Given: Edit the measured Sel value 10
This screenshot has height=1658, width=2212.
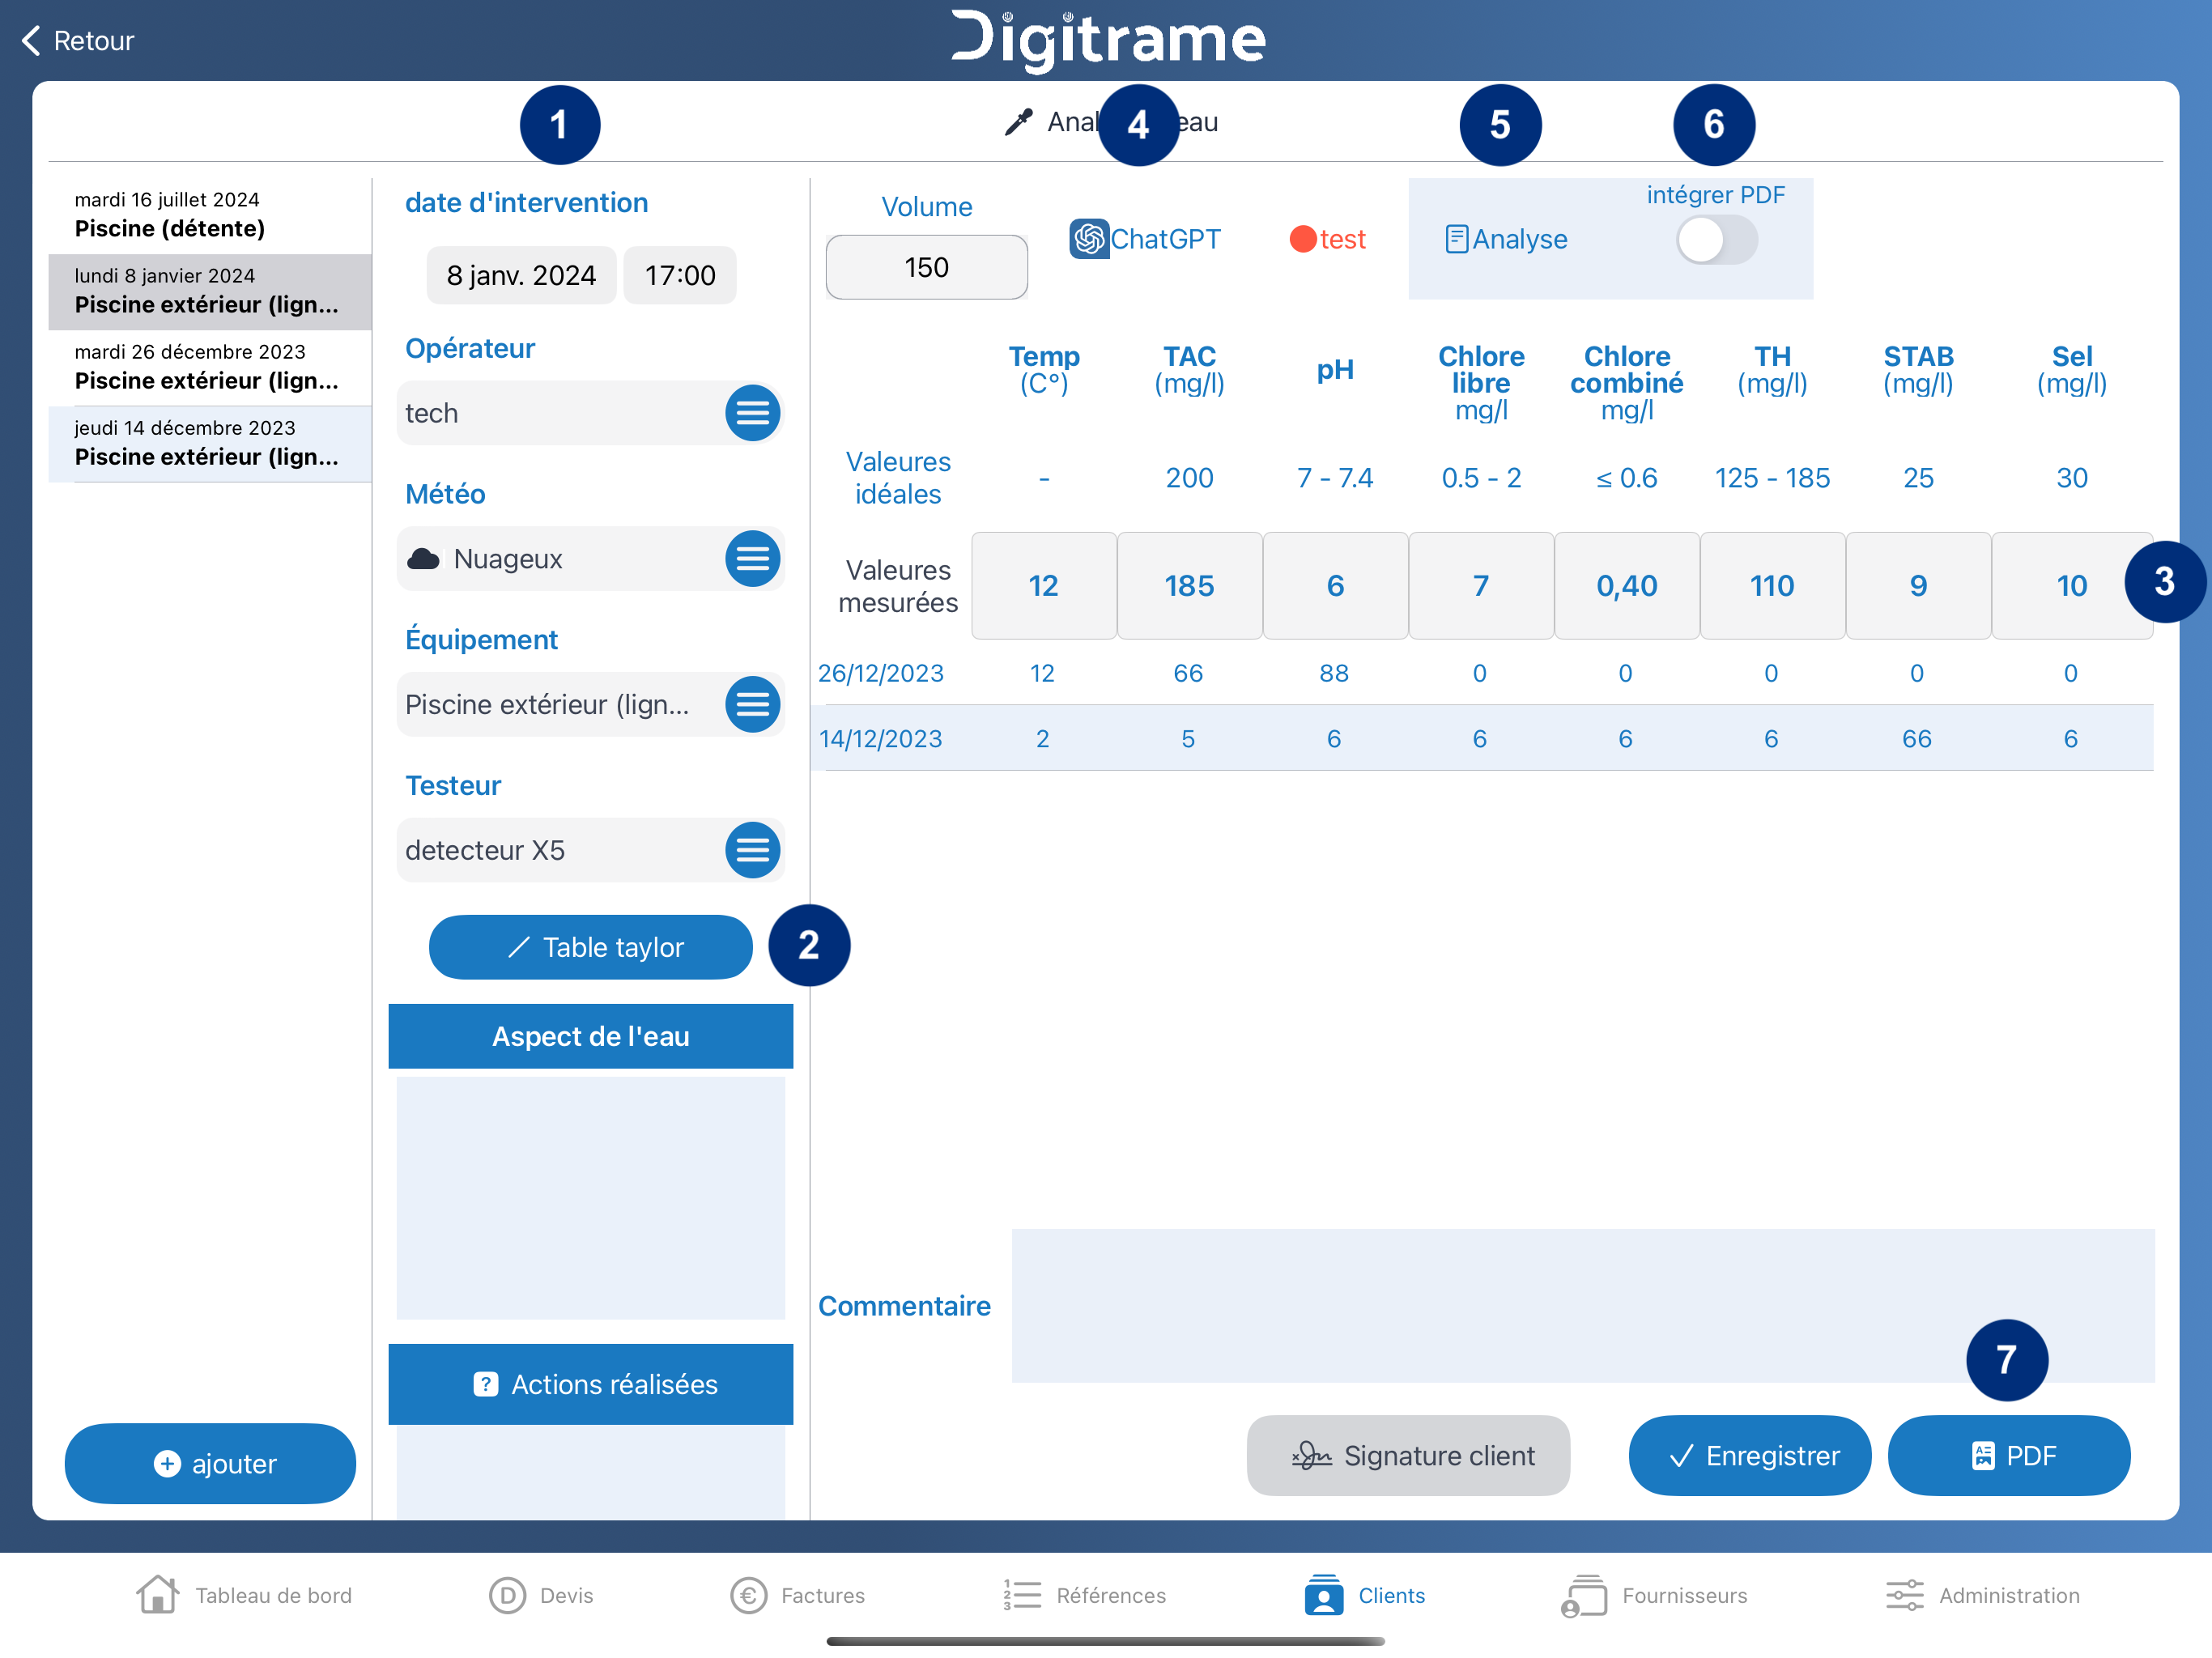Looking at the screenshot, I should click(x=2072, y=586).
